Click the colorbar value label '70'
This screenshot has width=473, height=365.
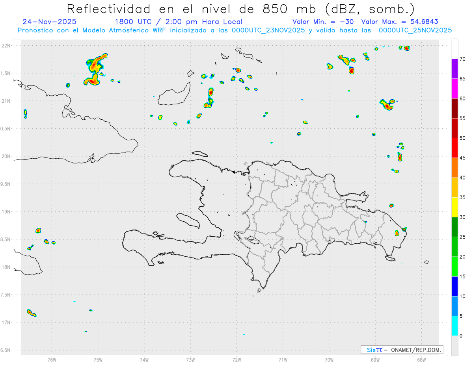(x=463, y=59)
